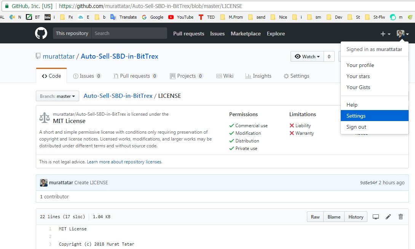Click the Raw file button
The image size is (415, 249).
(x=315, y=217)
